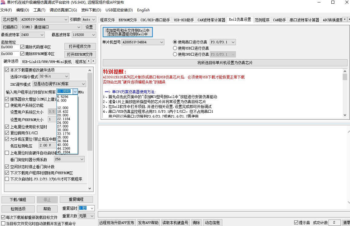Click 打开程序文件 button
Image resolution: width=350 pixels, height=226 pixels.
80,46
